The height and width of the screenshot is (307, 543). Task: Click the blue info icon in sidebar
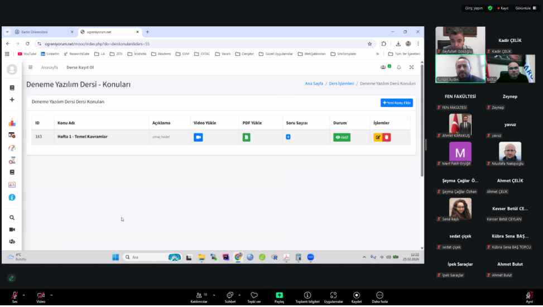(x=12, y=197)
